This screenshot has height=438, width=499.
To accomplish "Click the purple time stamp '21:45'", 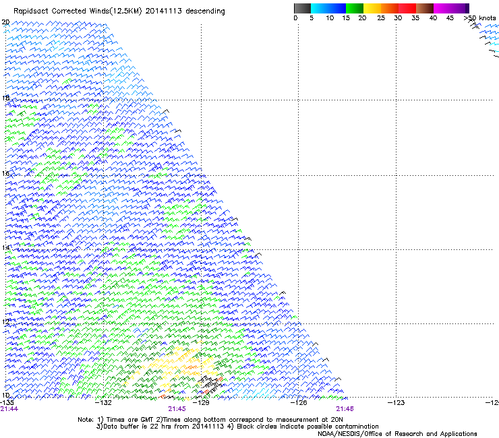I will tap(177, 409).
